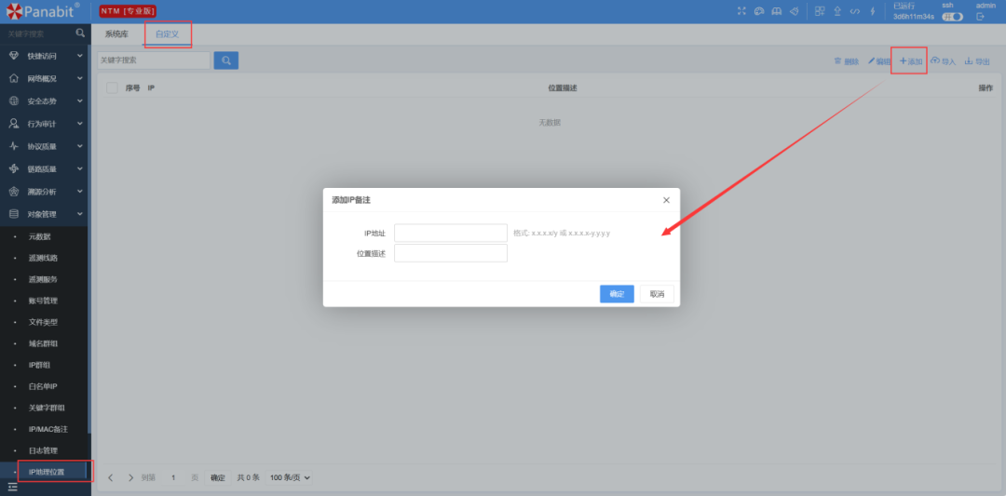Switch to the 自定义 tab
The image size is (1006, 496).
point(168,34)
